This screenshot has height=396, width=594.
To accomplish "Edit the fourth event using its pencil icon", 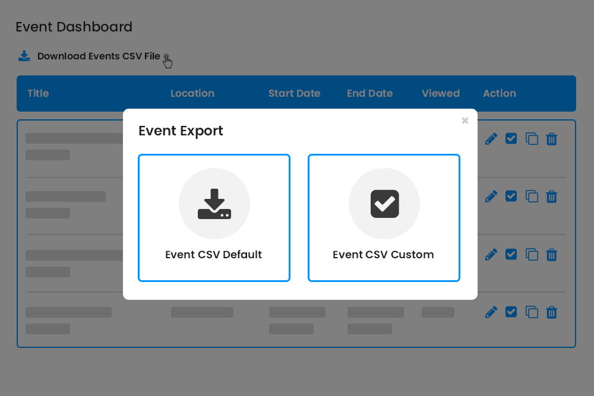I will [x=491, y=312].
